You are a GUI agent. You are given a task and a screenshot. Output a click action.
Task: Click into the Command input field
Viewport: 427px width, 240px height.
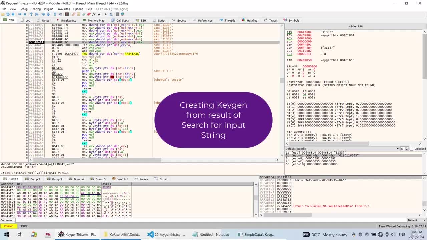coord(211,220)
